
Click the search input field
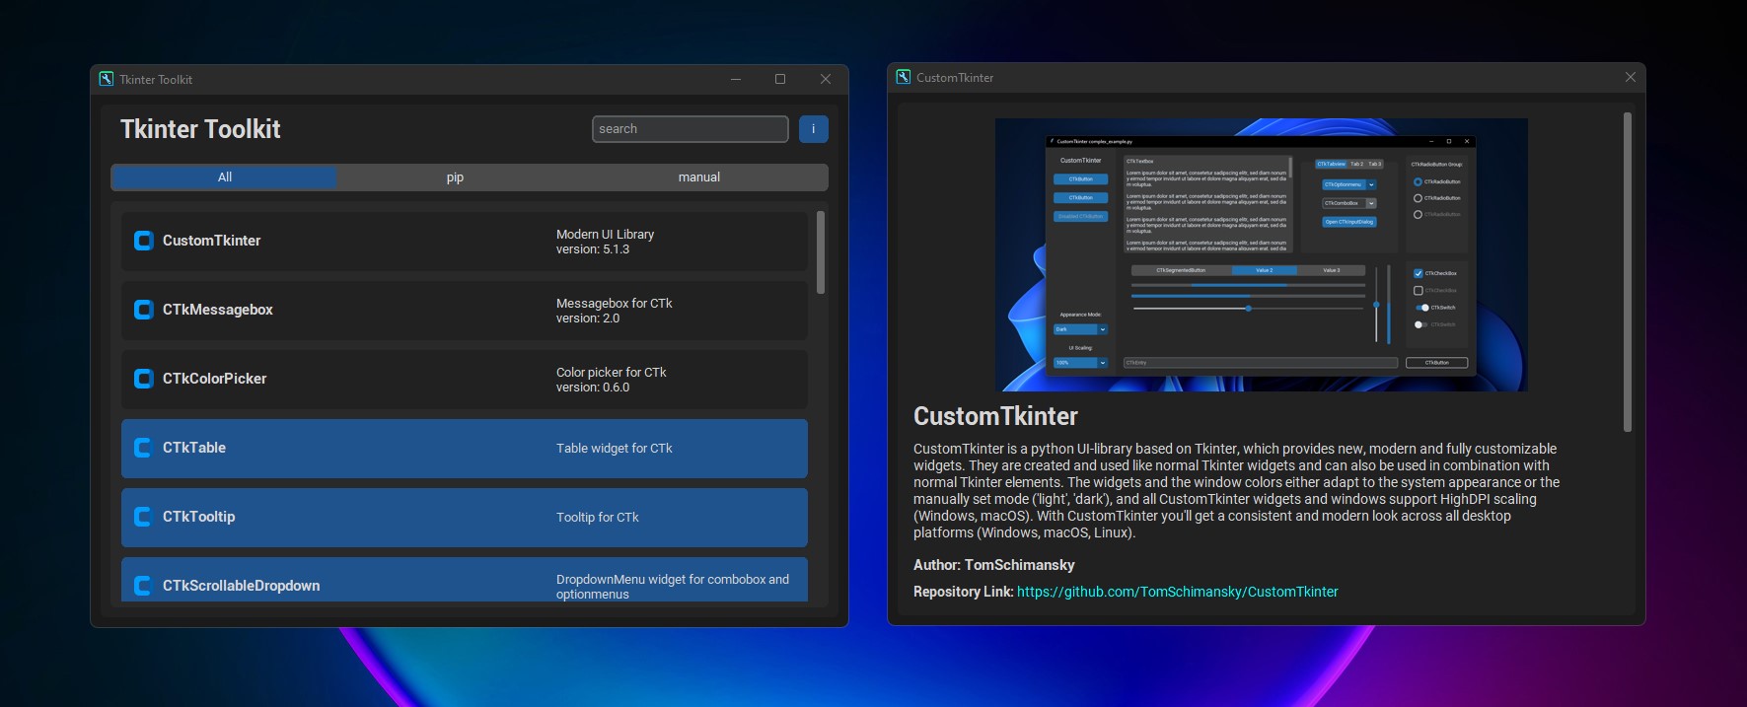click(x=690, y=129)
